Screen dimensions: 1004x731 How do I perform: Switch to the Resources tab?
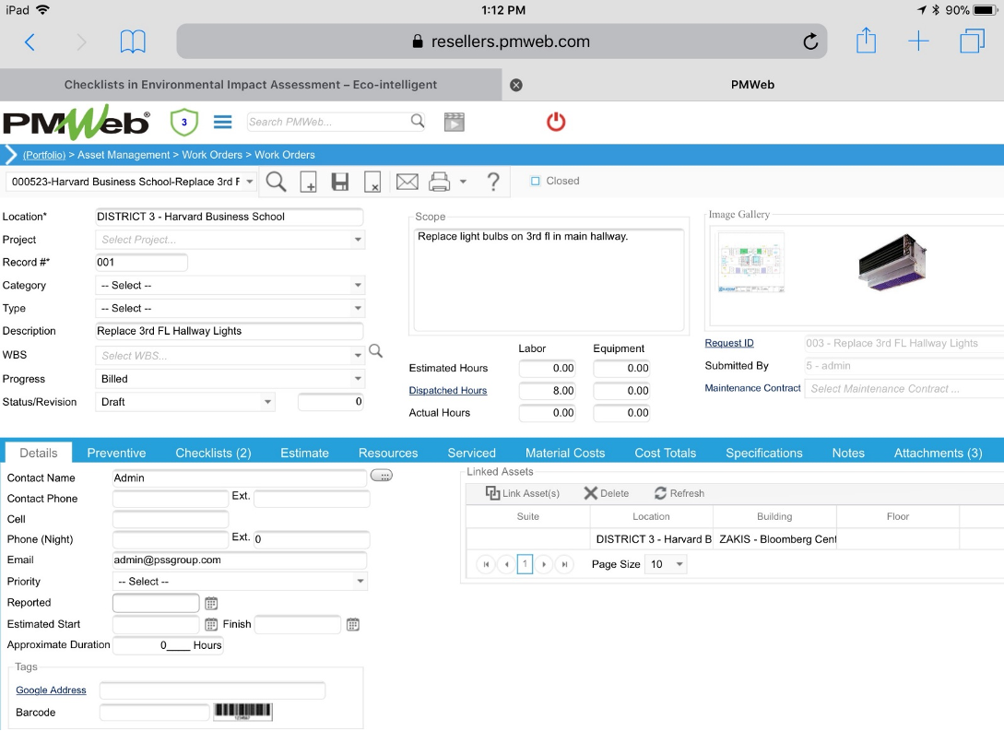388,454
